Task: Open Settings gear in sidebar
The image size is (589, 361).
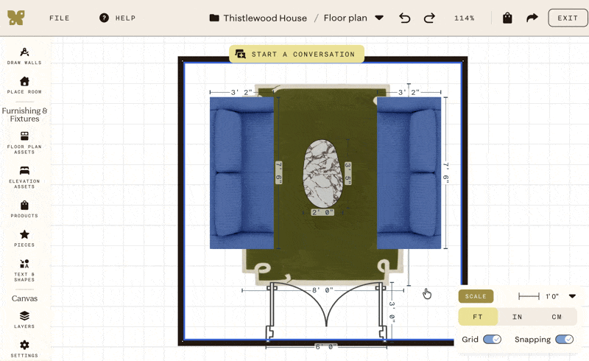Action: coord(24,348)
